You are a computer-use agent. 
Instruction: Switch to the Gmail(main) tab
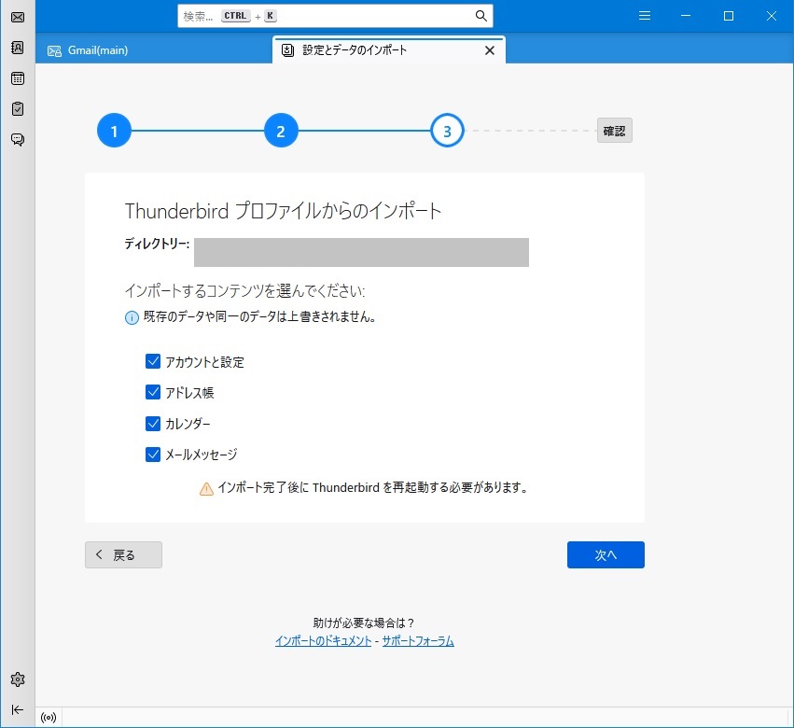click(98, 50)
